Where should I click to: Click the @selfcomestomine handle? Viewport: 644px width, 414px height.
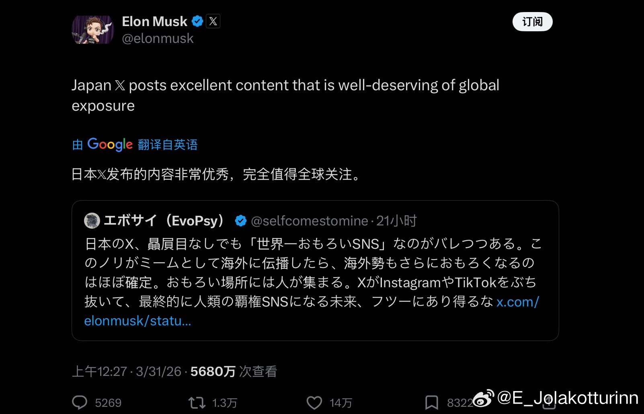(309, 220)
